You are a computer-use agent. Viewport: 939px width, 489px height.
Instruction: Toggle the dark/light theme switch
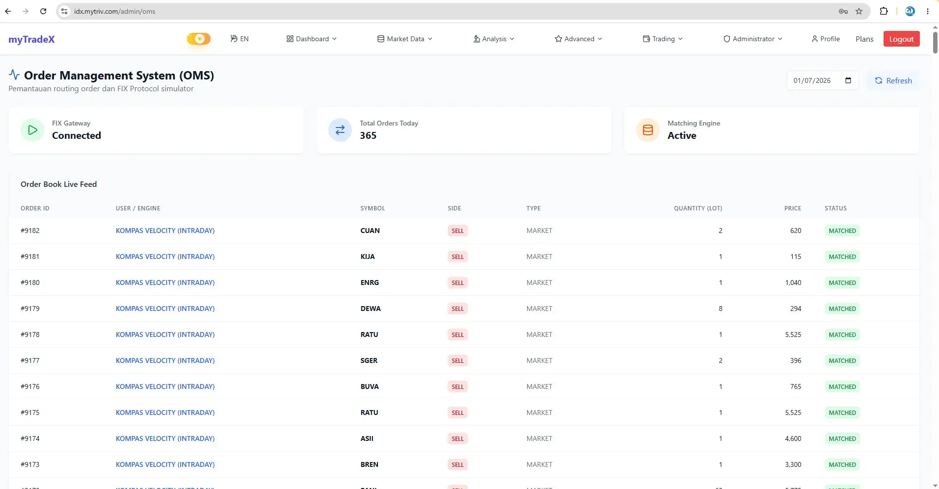point(199,39)
